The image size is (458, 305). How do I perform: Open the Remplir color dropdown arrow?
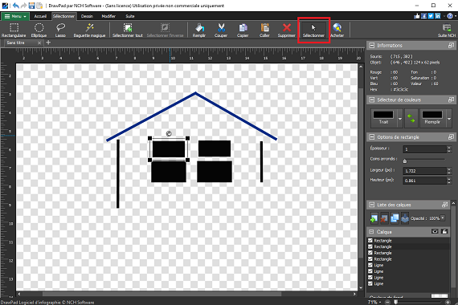(449, 119)
